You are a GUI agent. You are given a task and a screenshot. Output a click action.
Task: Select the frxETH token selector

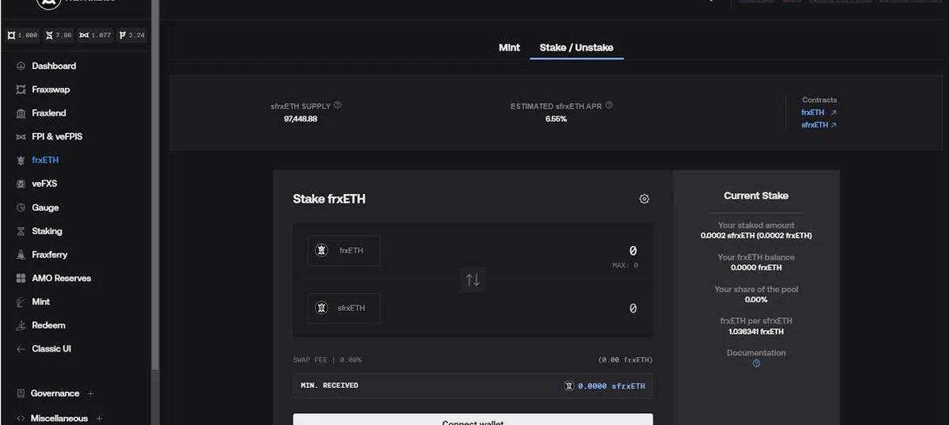click(344, 250)
